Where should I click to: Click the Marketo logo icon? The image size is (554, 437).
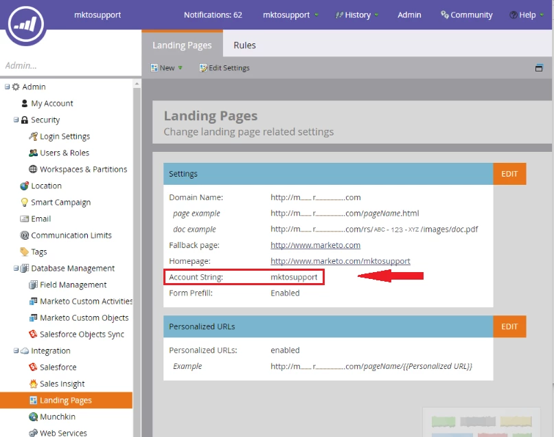[25, 23]
